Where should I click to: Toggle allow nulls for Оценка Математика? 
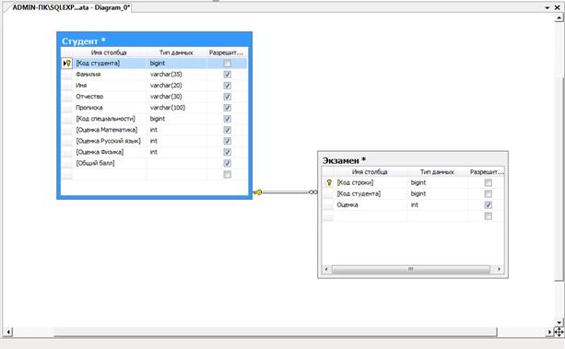227,130
